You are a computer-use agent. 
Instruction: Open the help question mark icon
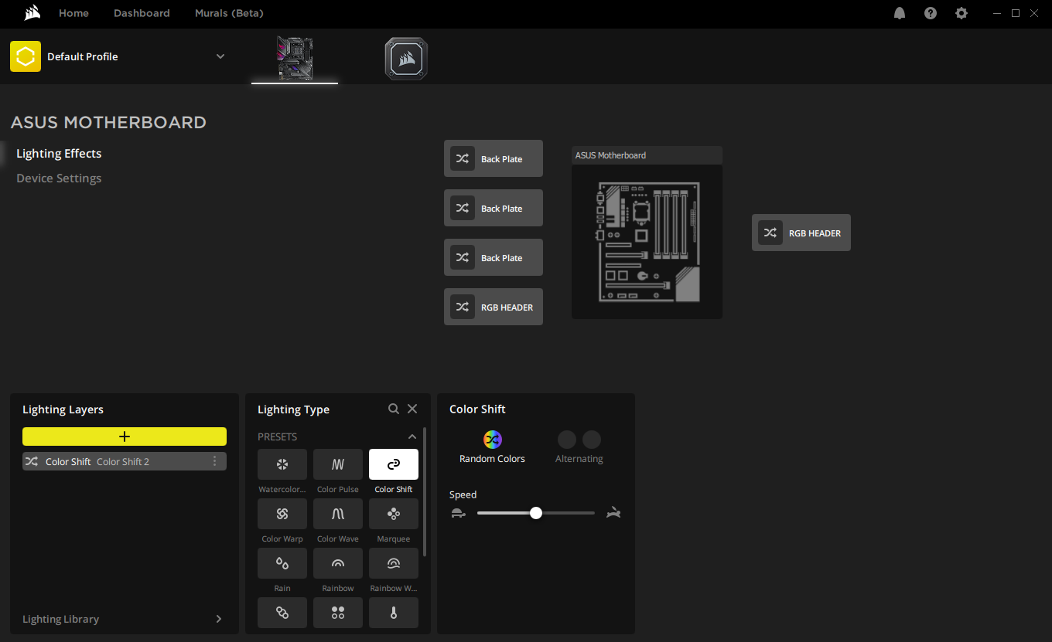point(931,13)
